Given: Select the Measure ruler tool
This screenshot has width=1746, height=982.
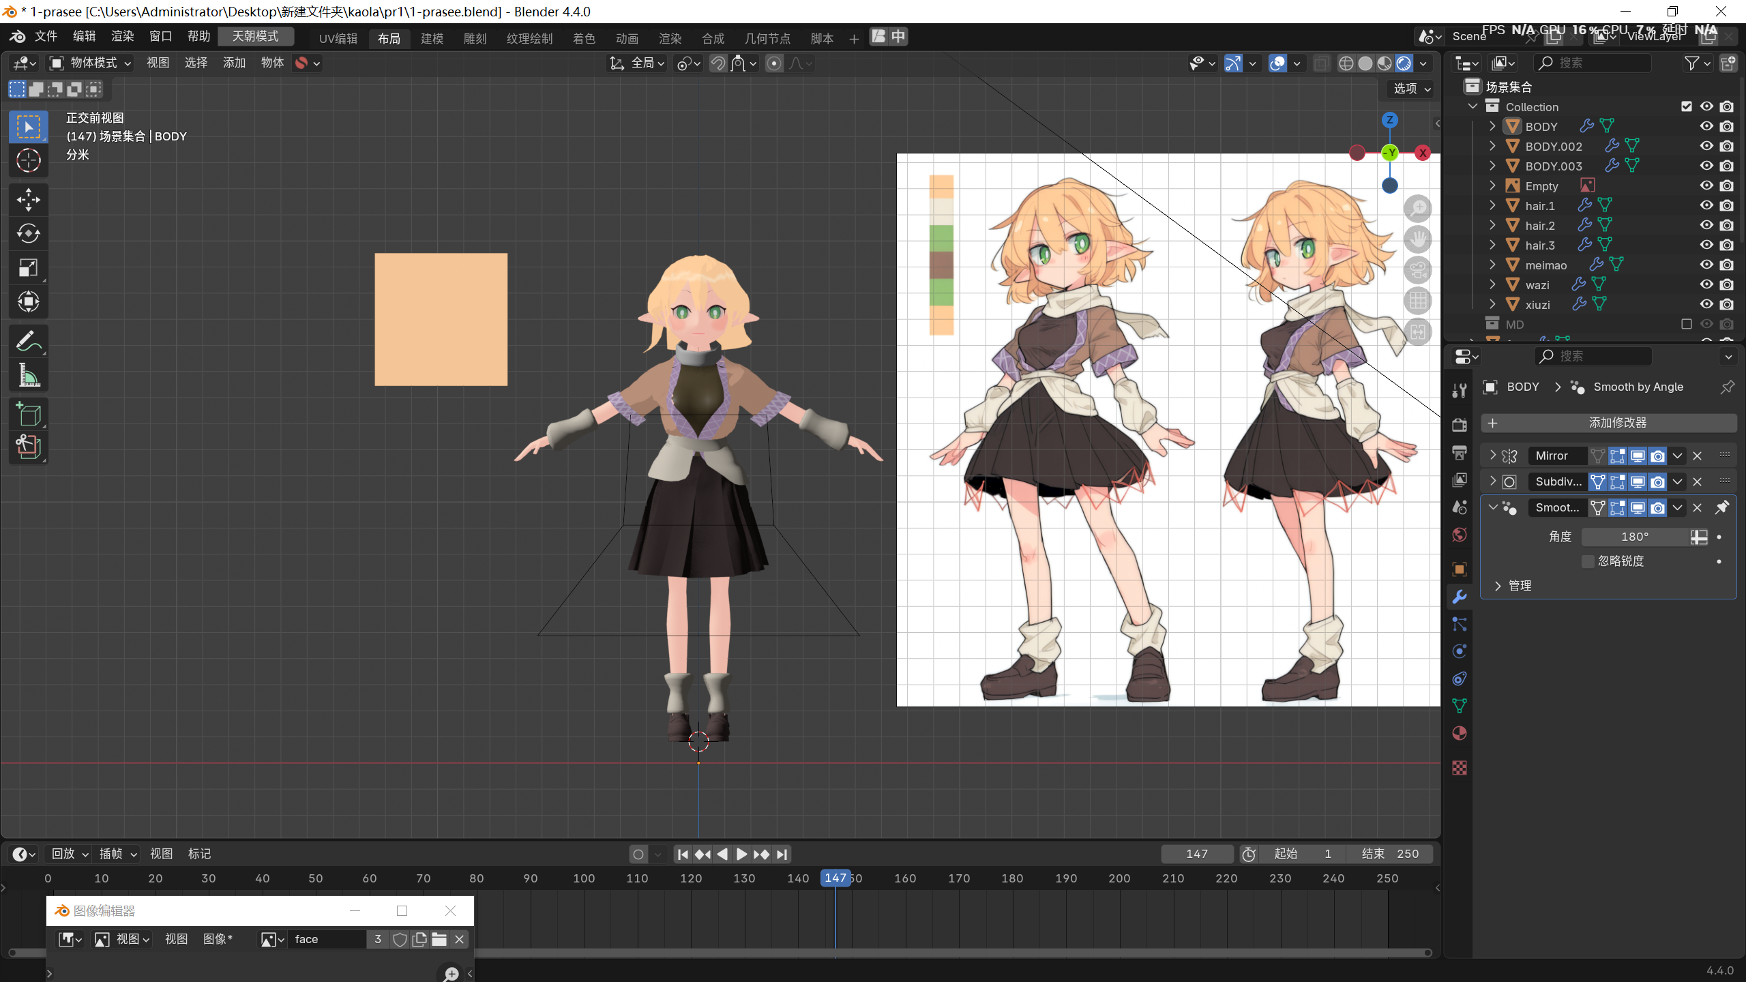Looking at the screenshot, I should 28,375.
